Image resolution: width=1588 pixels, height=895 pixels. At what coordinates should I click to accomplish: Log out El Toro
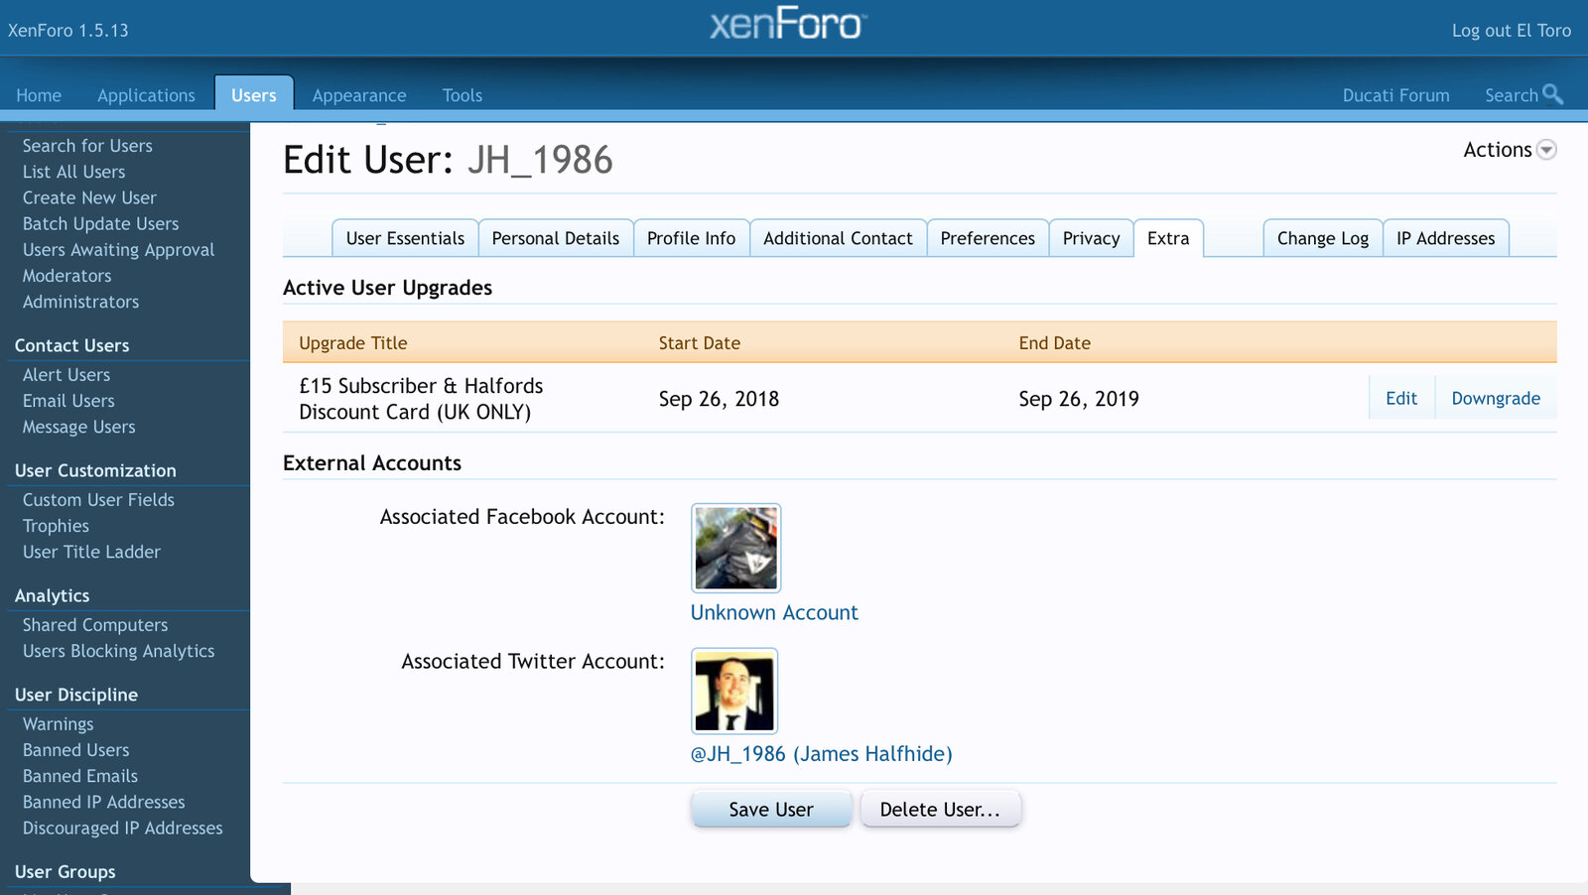click(x=1511, y=31)
